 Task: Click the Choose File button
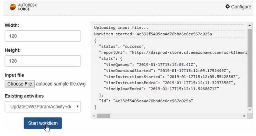pos(20,84)
